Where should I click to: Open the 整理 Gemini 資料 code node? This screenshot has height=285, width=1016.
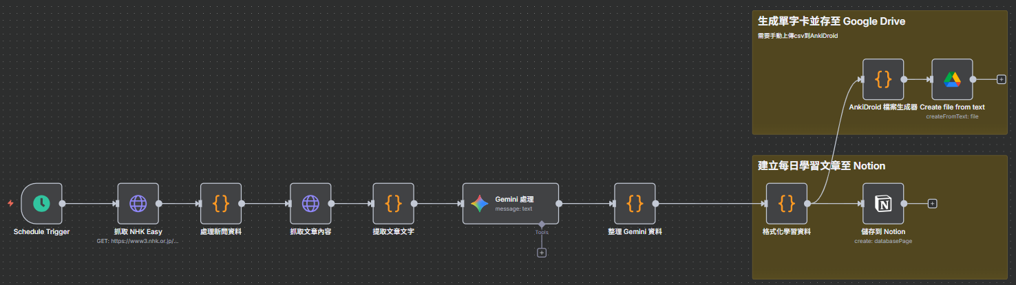635,203
